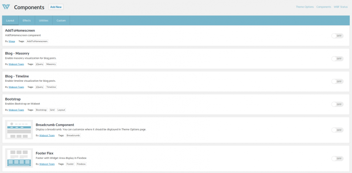The width and height of the screenshot is (352, 173).
Task: Click the Masonry tag
Action: 51,64
